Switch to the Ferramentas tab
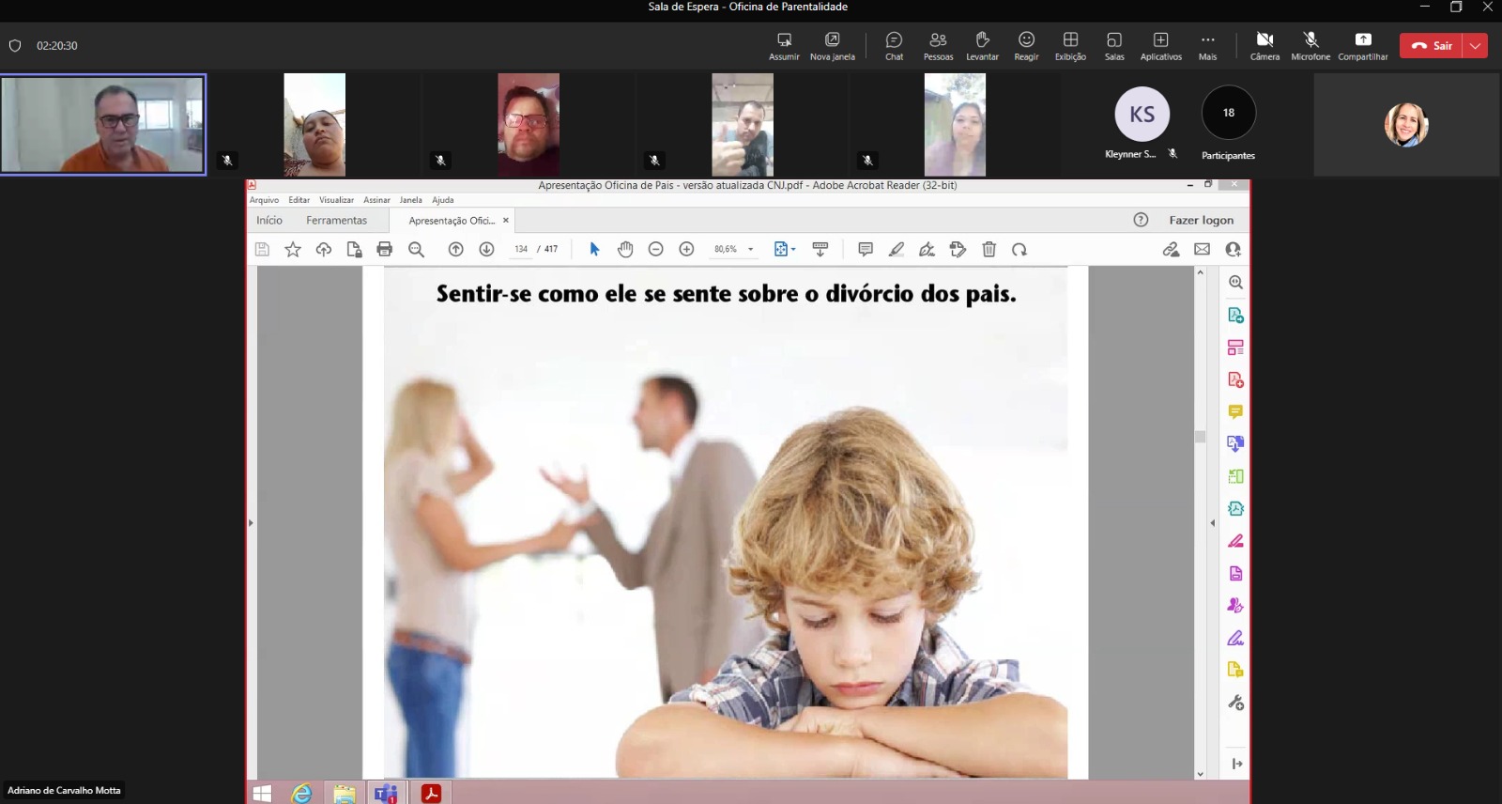The height and width of the screenshot is (804, 1502). click(336, 220)
